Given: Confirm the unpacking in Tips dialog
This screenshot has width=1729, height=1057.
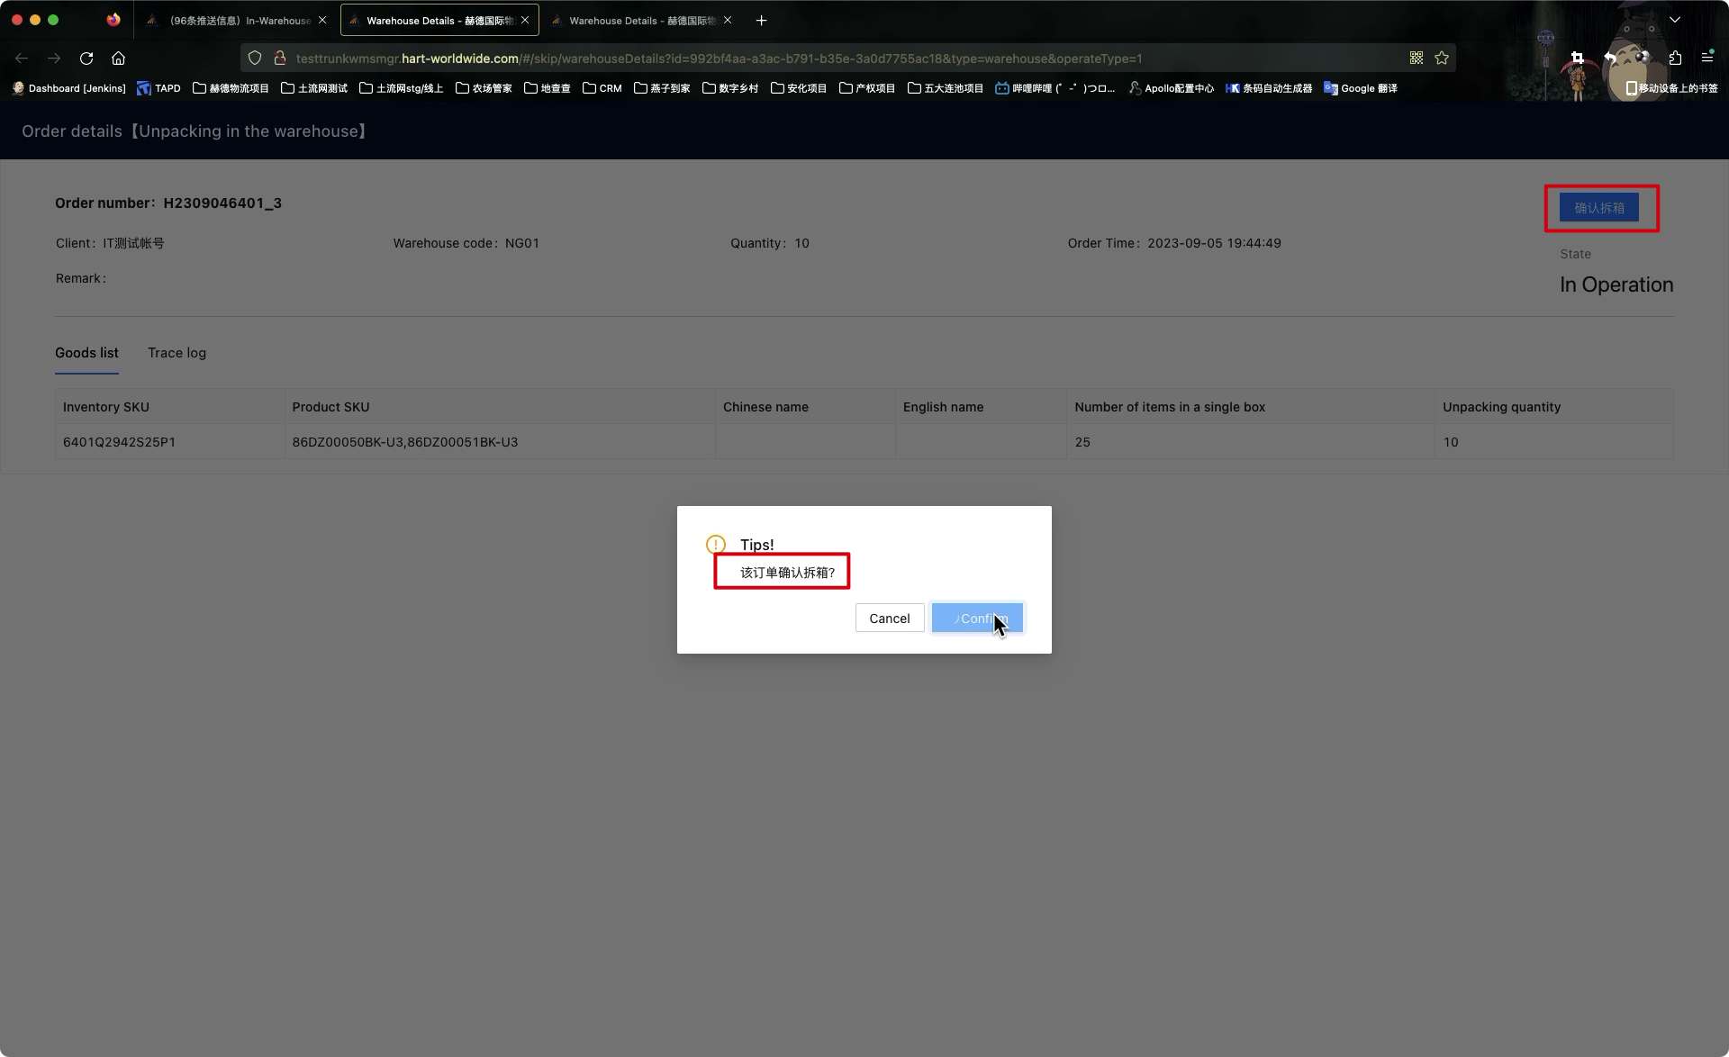Looking at the screenshot, I should 977,619.
